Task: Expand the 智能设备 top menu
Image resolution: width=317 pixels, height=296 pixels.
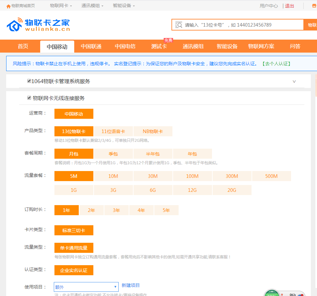Action: (x=123, y=6)
